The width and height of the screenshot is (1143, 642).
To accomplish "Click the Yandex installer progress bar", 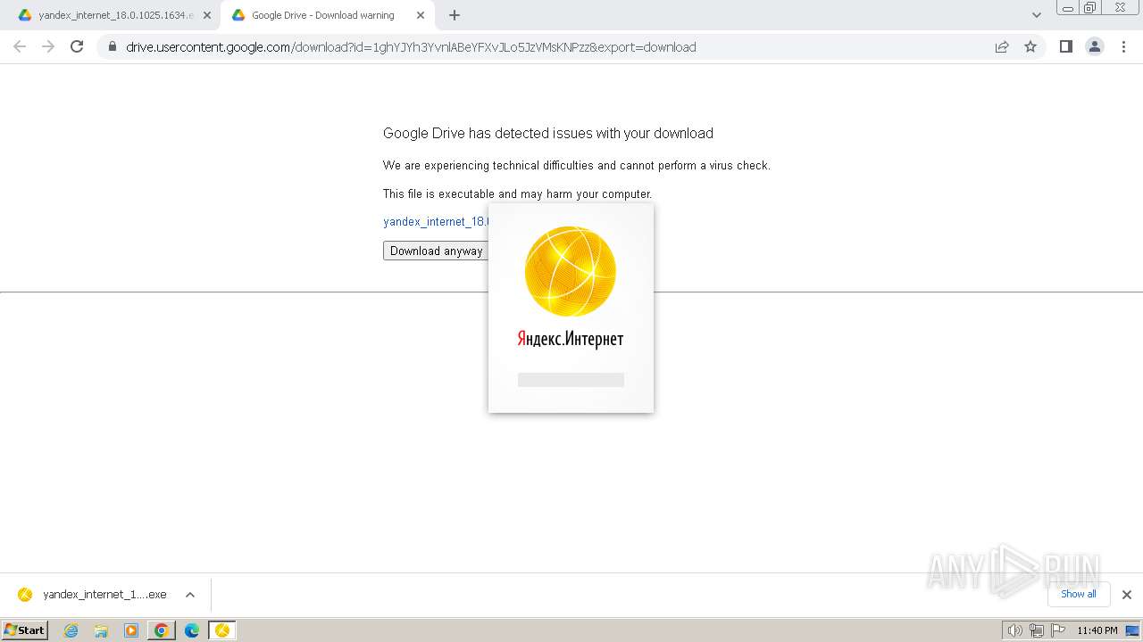I will click(571, 380).
